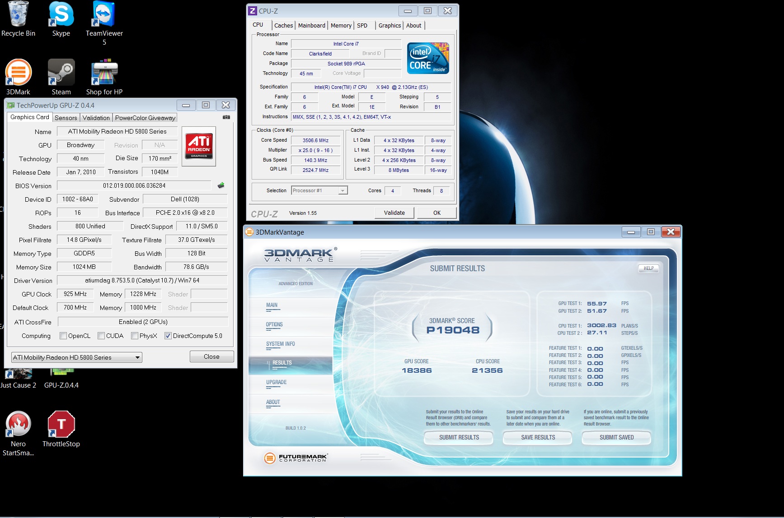Open the Memory tab in CPU-Z
Image resolution: width=784 pixels, height=518 pixels.
341,26
